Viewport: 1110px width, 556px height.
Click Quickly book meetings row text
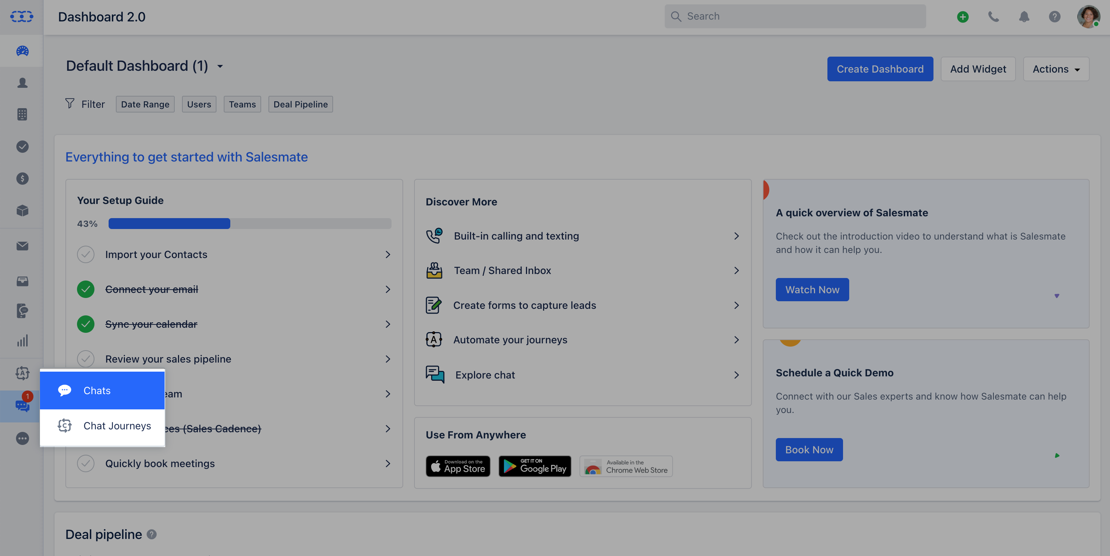pos(160,463)
